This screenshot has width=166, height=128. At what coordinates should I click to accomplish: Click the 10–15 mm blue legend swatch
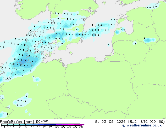tap(35, 125)
